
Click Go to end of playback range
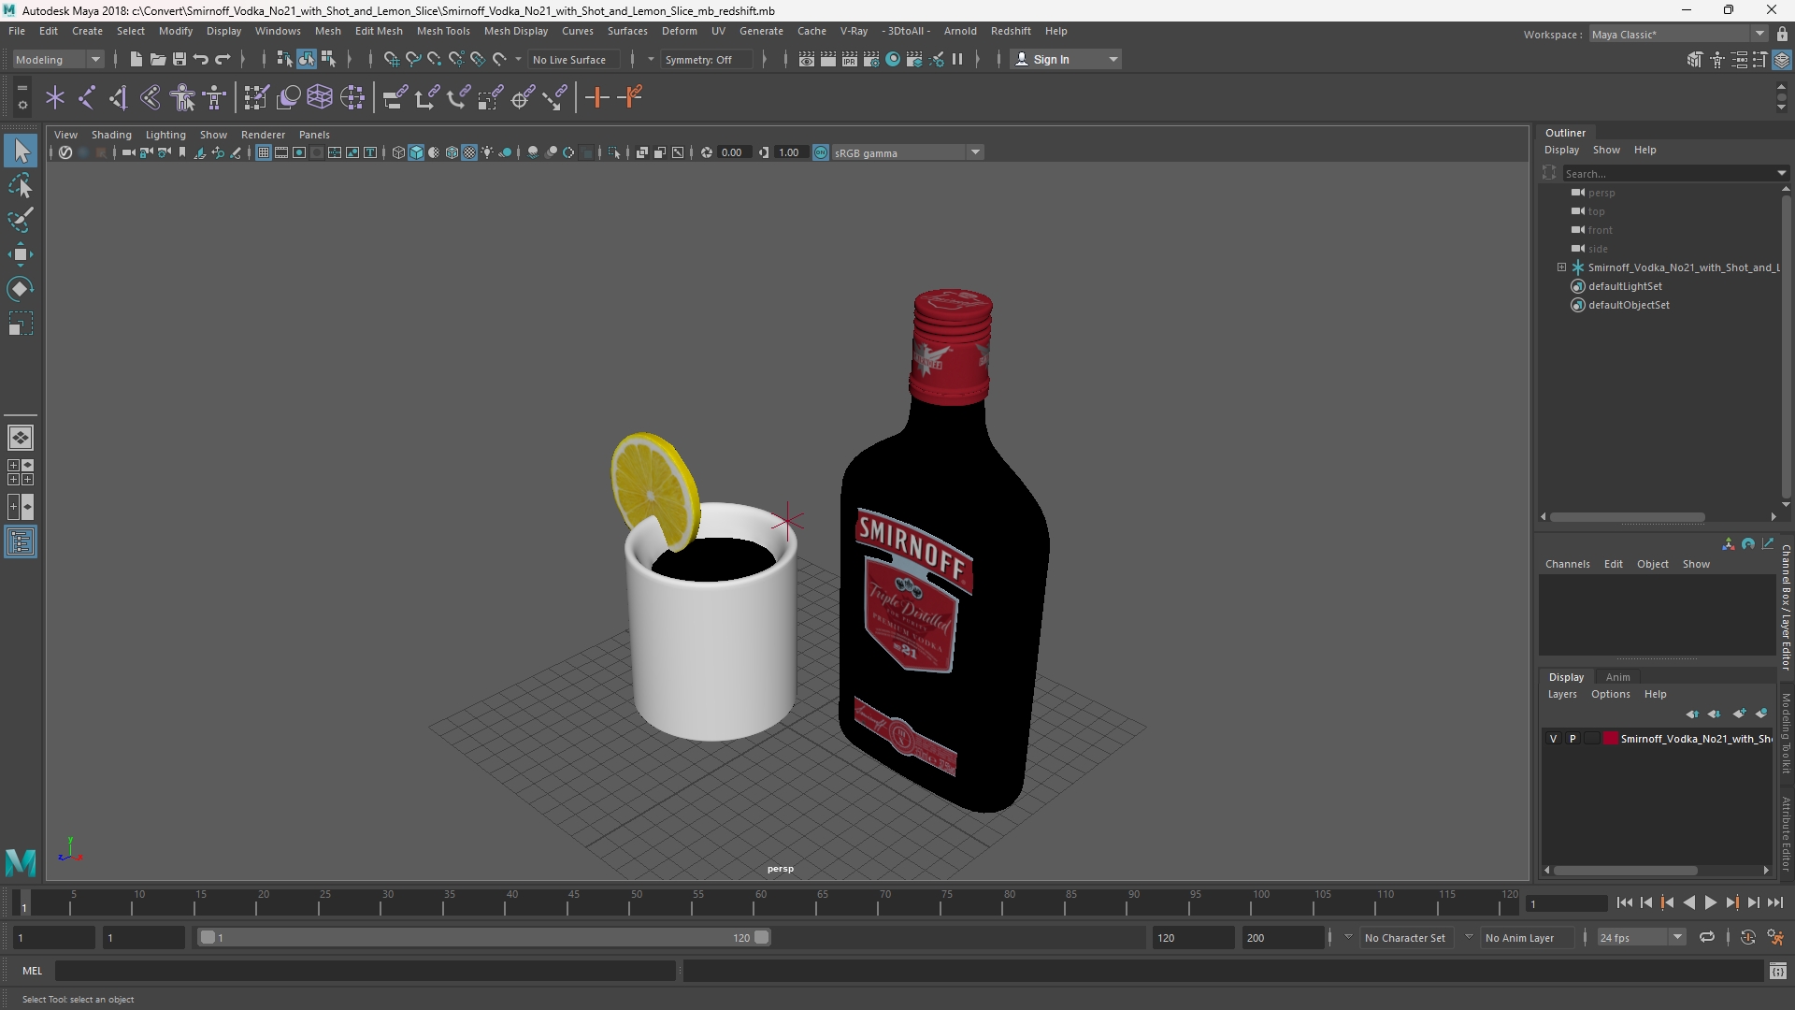tap(1775, 903)
